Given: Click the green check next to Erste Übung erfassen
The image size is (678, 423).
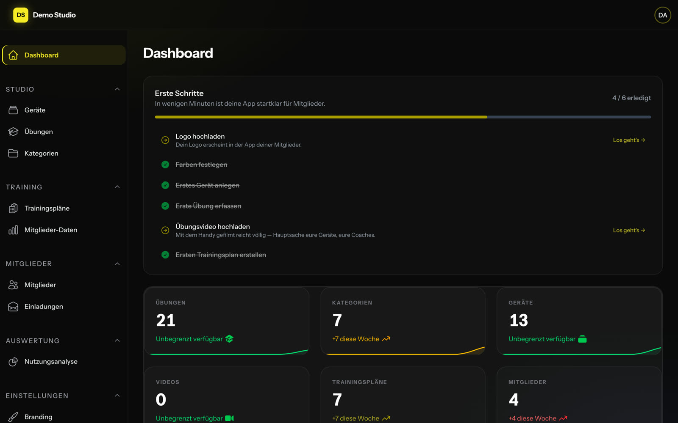Looking at the screenshot, I should point(165,206).
